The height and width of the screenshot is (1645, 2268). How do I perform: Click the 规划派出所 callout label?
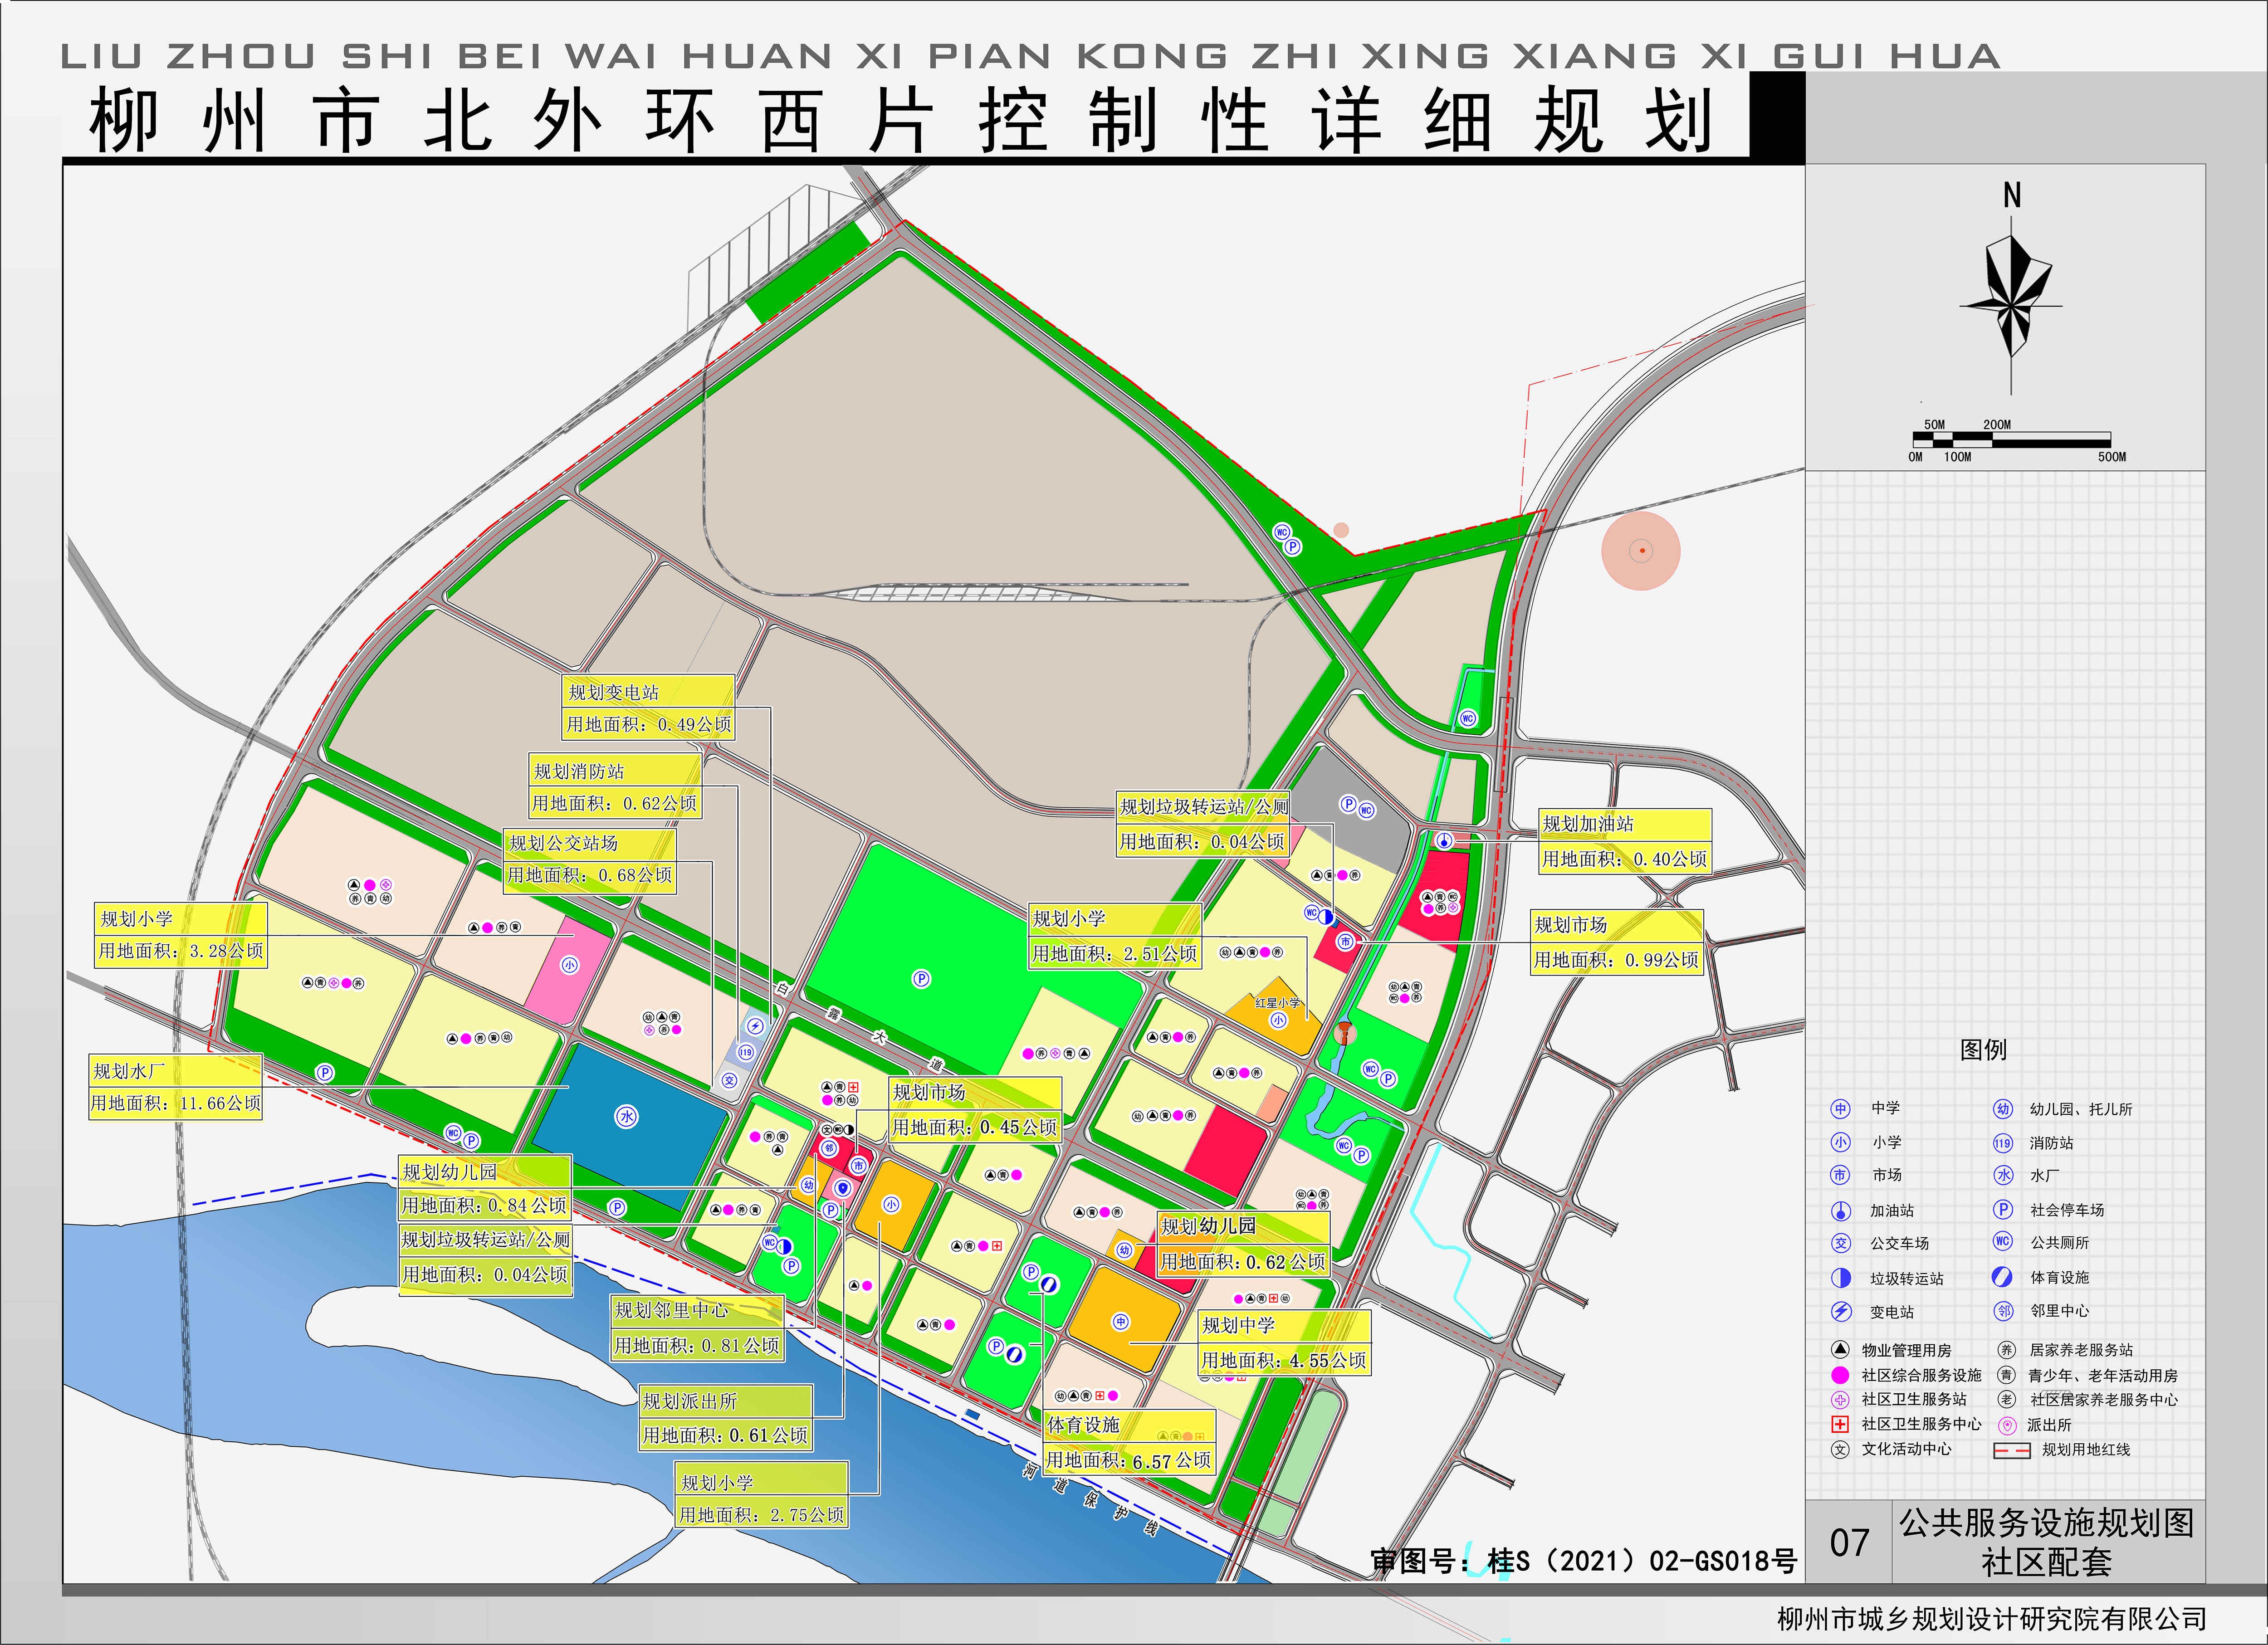[x=689, y=1401]
